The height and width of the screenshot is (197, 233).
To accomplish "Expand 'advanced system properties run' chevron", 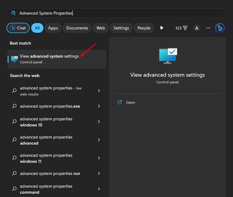I will pos(99,174).
